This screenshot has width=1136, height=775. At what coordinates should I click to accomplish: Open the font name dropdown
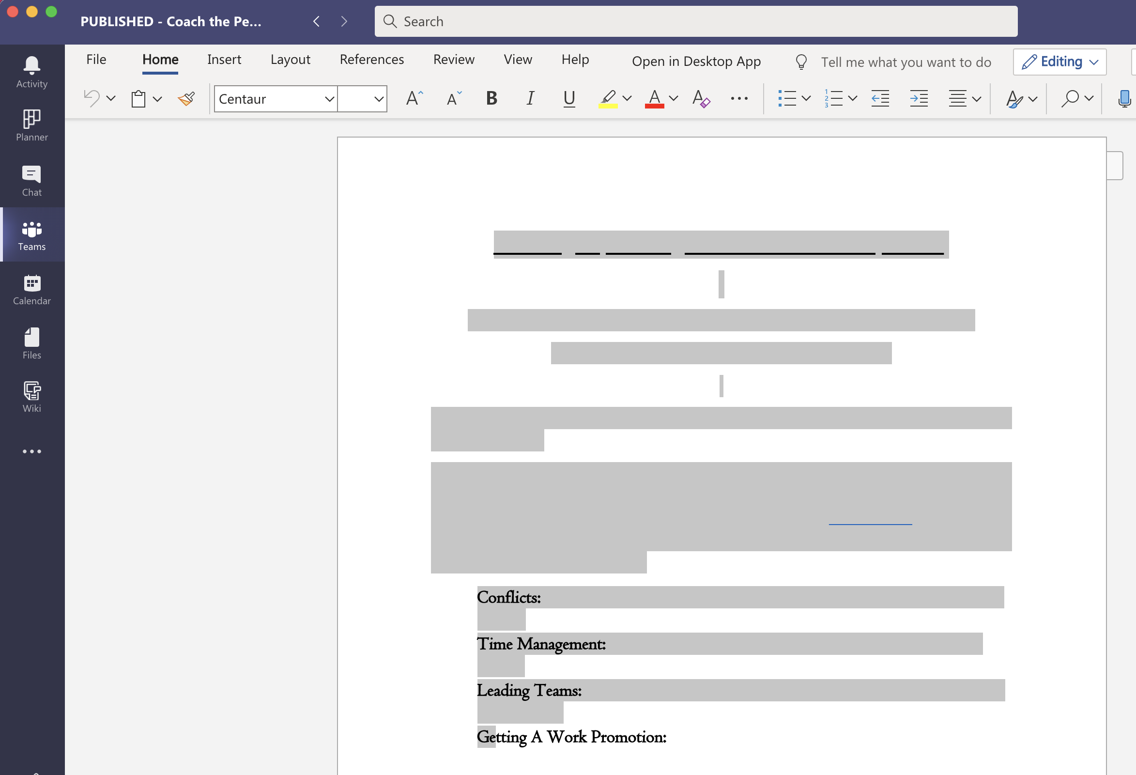[329, 98]
